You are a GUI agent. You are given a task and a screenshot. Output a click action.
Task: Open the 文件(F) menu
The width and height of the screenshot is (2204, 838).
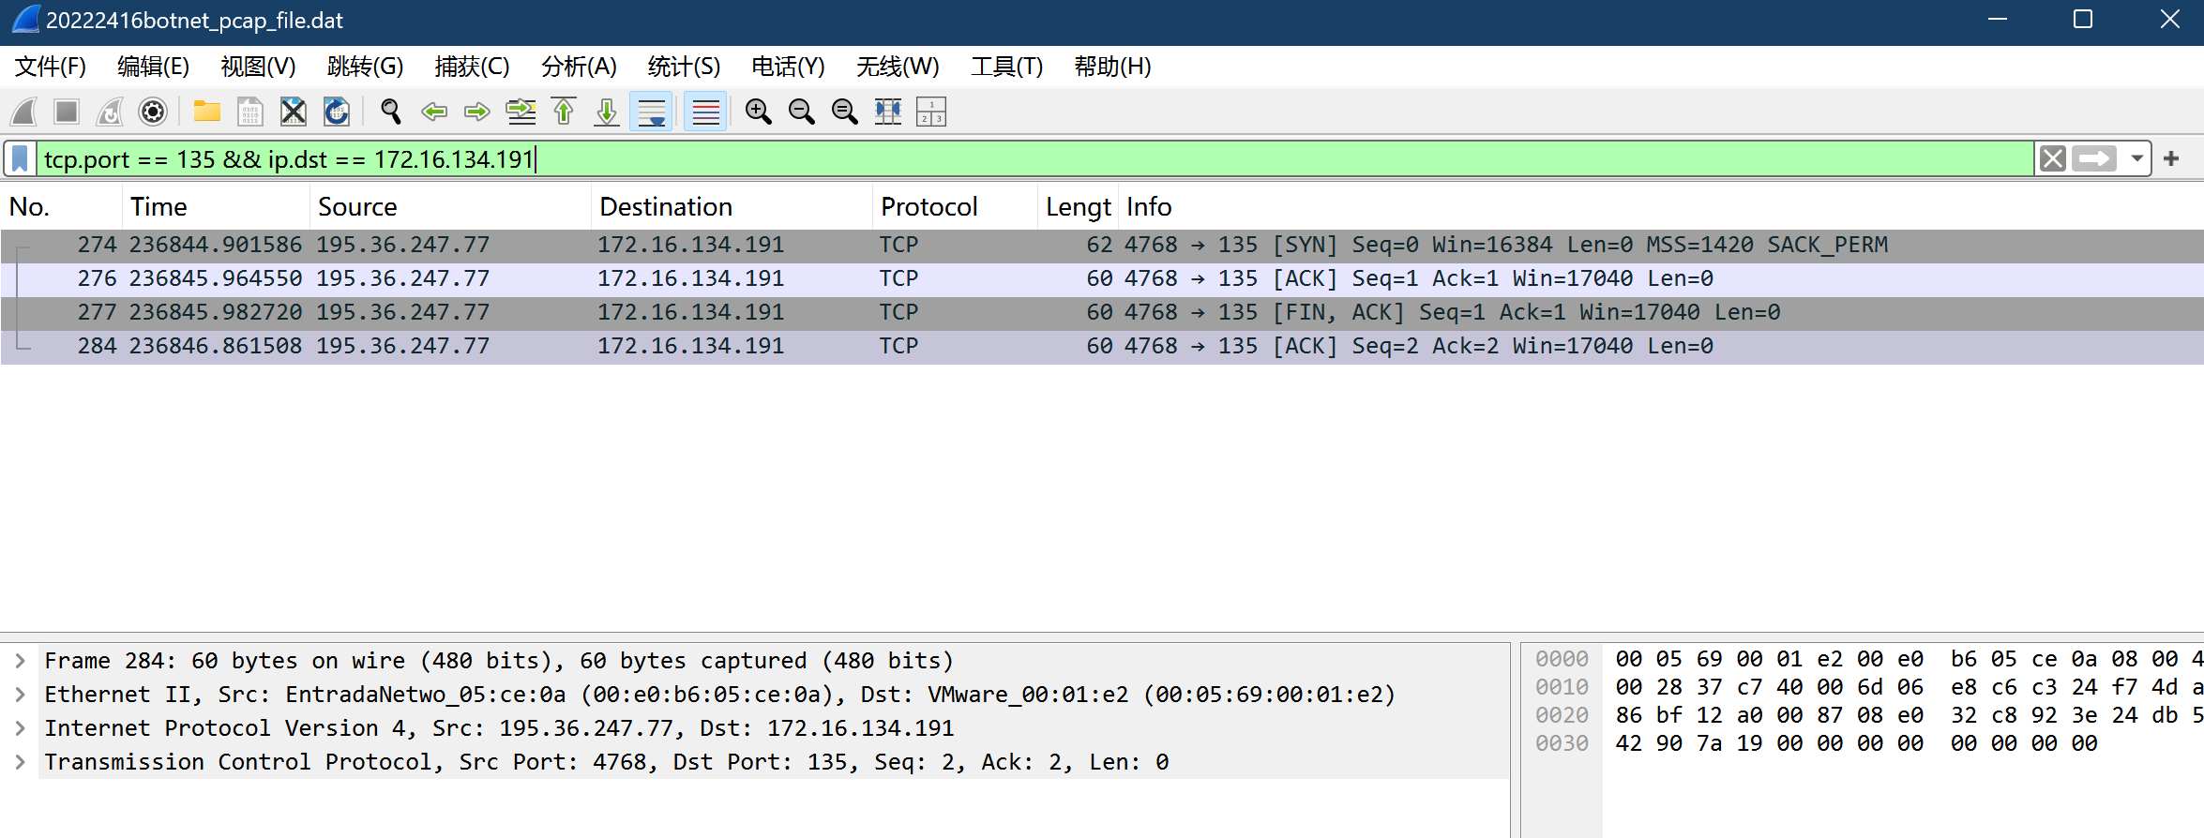[x=51, y=67]
